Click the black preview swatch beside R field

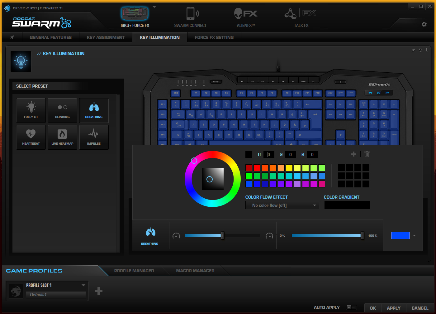249,154
